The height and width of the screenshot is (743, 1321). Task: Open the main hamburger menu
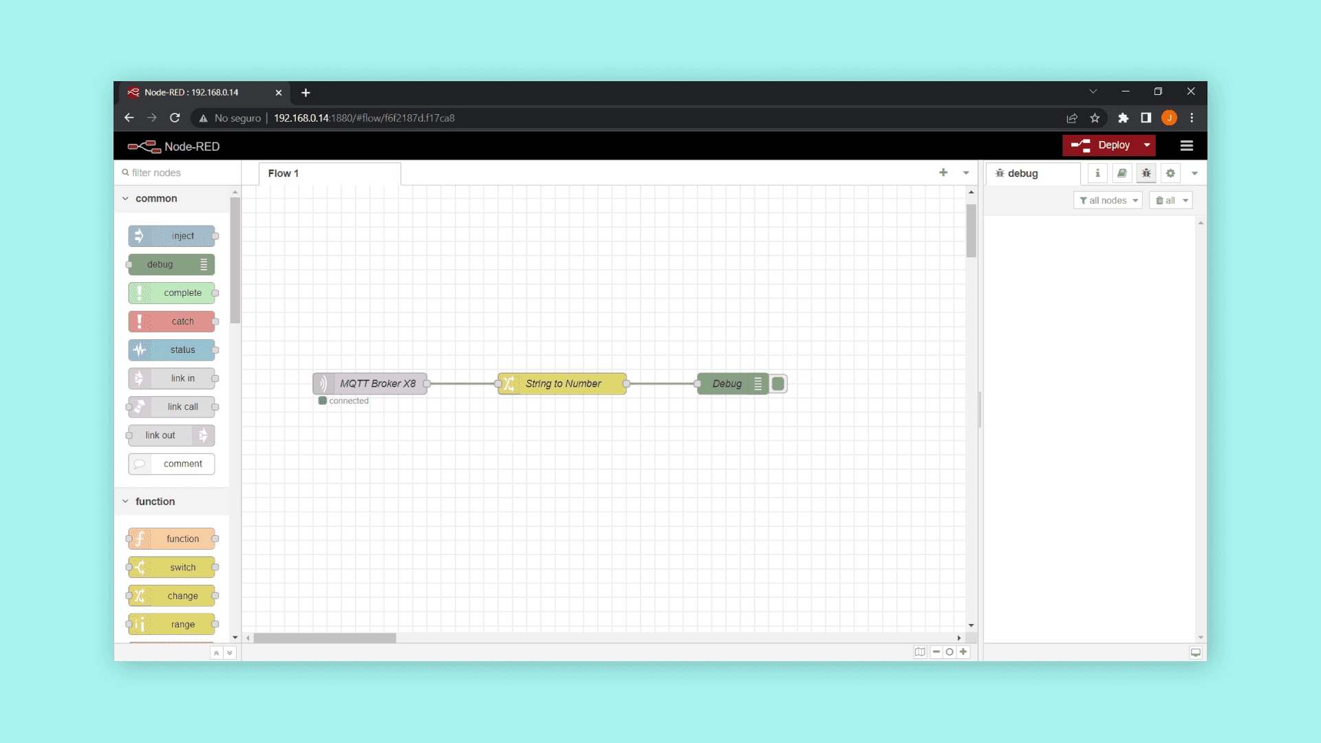(1187, 146)
